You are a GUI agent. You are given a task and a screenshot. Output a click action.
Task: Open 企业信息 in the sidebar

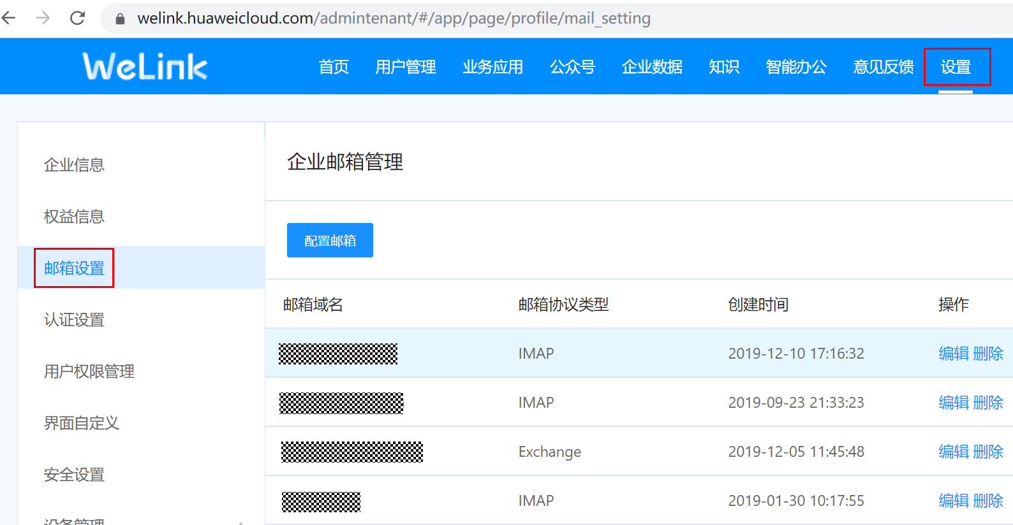(x=74, y=165)
